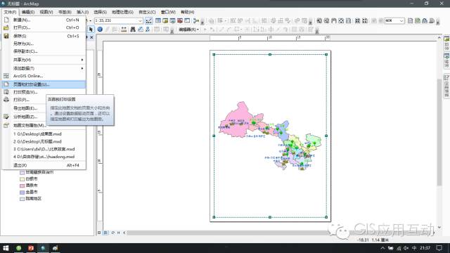
Task: Click the blue-purple legend color swatch
Action: click(x=22, y=192)
